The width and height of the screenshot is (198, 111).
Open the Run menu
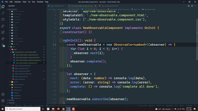coord(34,2)
